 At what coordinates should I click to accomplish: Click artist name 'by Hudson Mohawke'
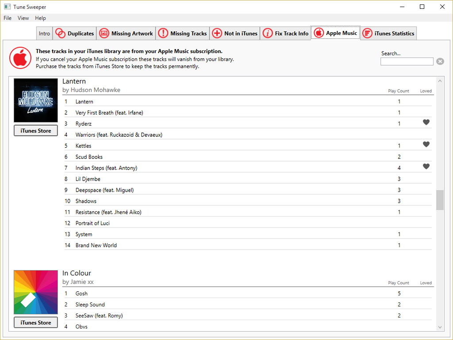tap(91, 90)
